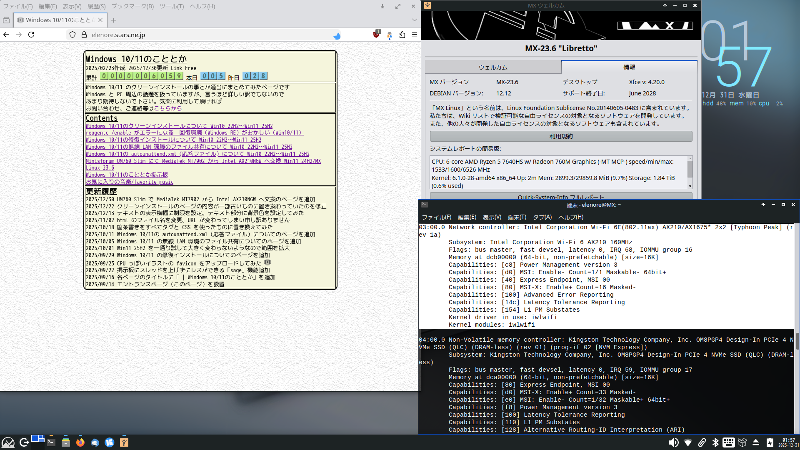This screenshot has height=450, width=800.
Task: Open the file manager from the taskbar
Action: click(x=66, y=442)
